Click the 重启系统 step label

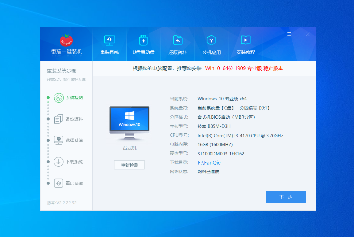[x=74, y=183]
